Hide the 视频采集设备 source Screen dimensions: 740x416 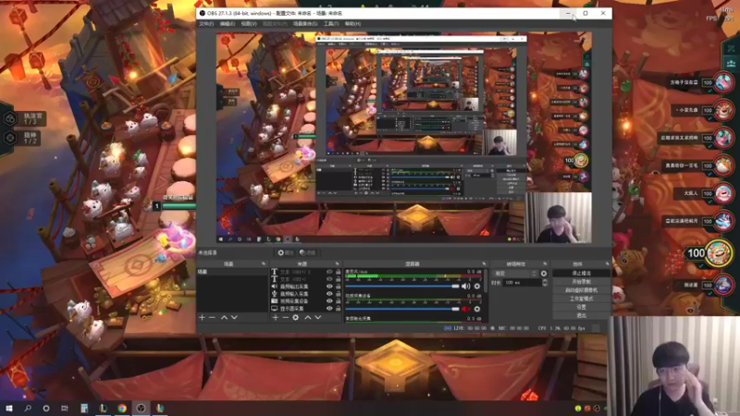(329, 301)
